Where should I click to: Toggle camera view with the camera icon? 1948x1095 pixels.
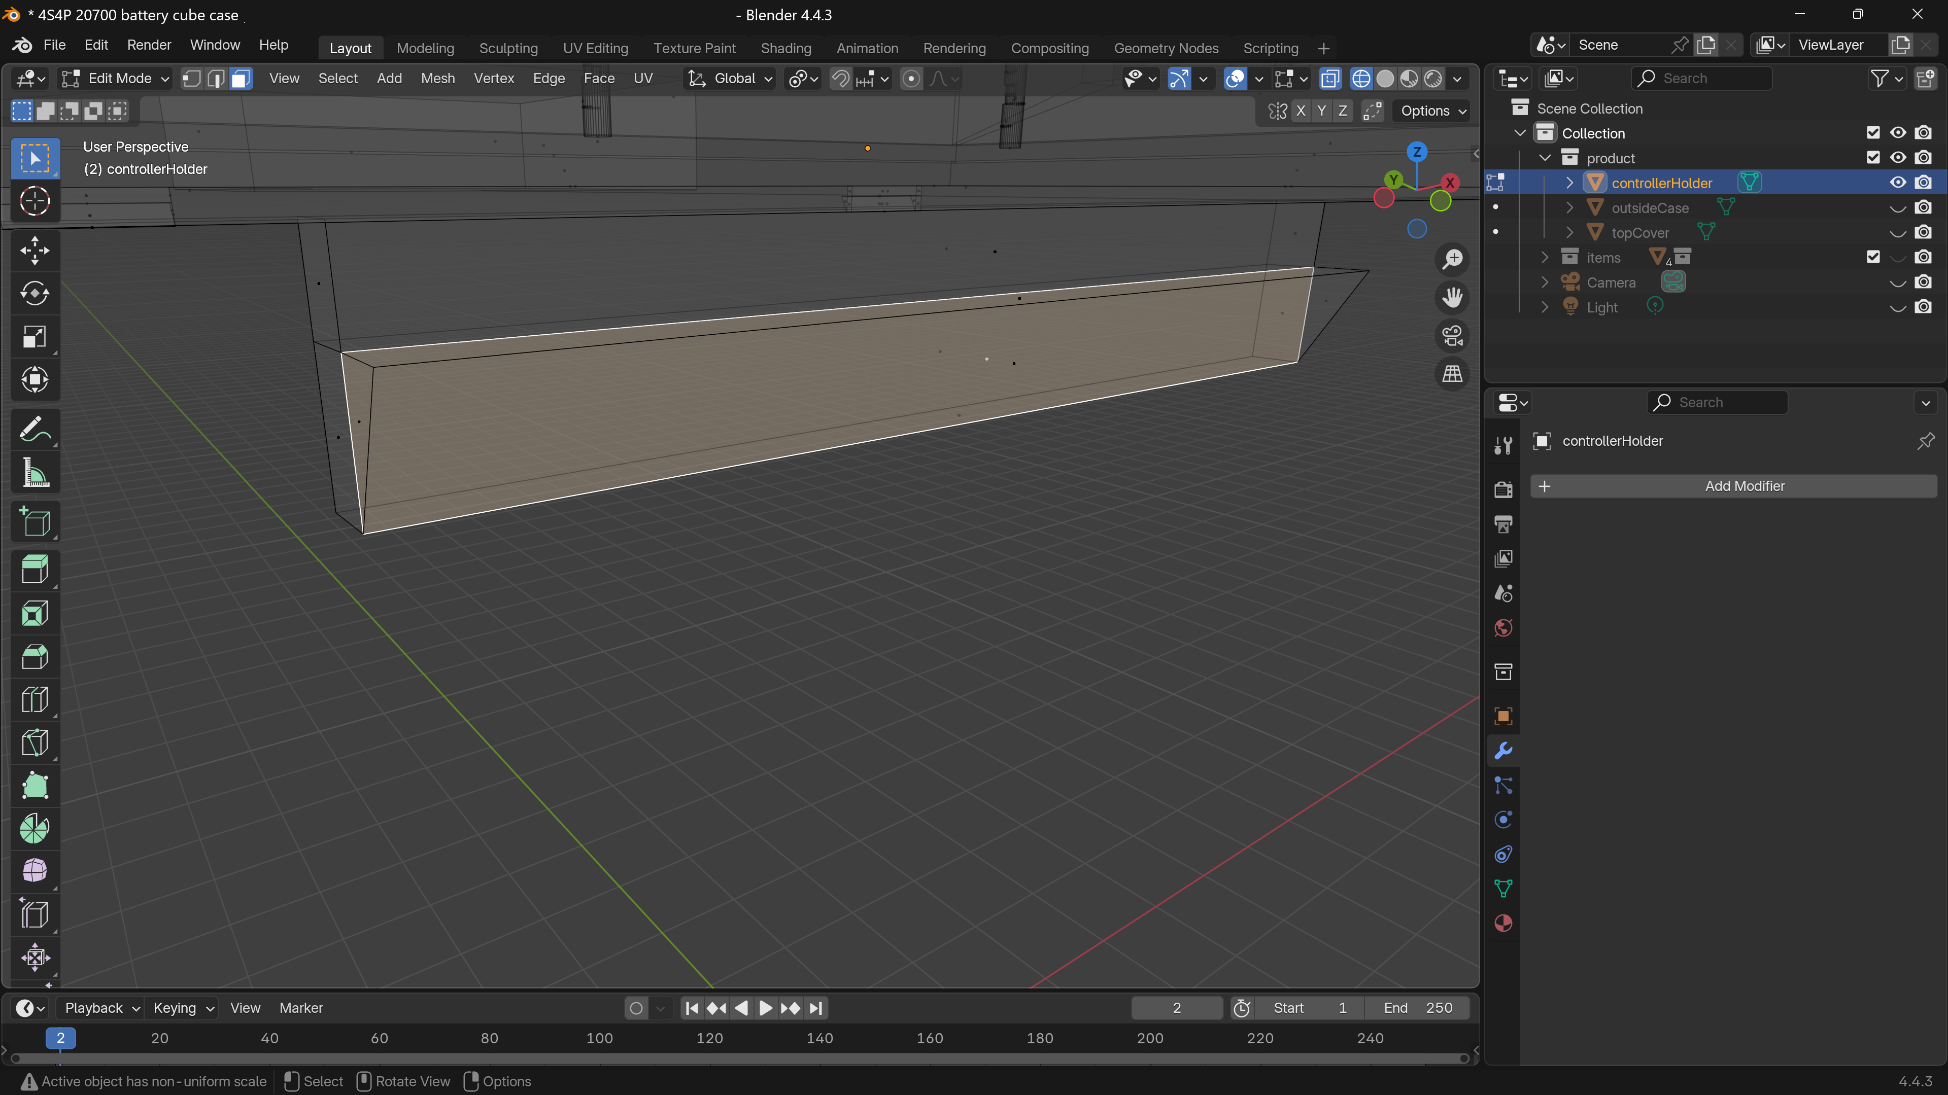1452,336
